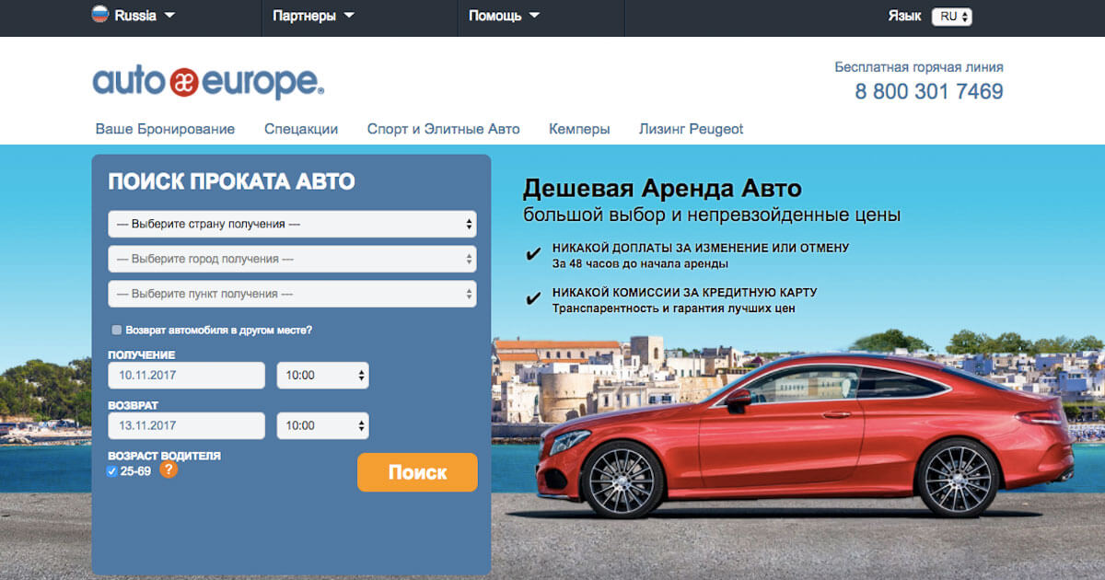Open the city pickup dropdown
Screen dimensions: 1105x580
(292, 259)
